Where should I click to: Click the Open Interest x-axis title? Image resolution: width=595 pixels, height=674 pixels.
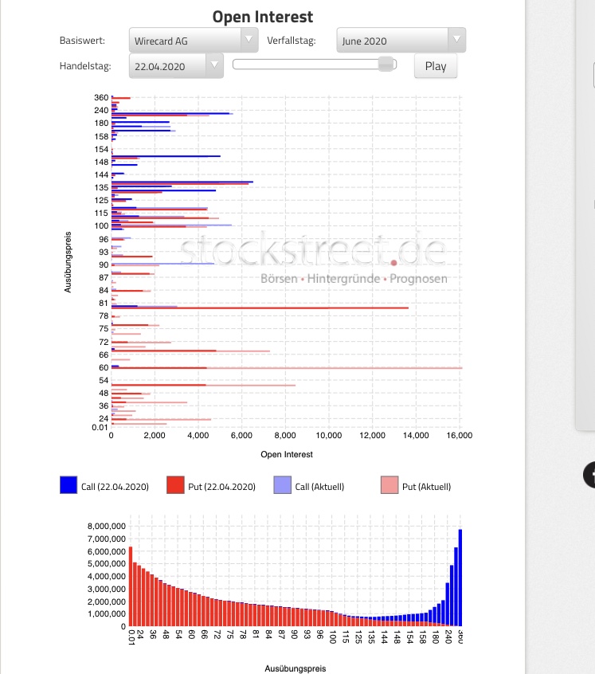tap(287, 454)
